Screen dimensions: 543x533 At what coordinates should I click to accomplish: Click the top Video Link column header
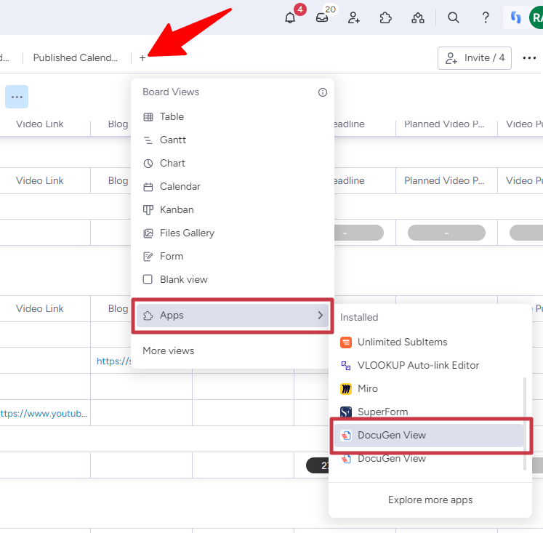[39, 124]
